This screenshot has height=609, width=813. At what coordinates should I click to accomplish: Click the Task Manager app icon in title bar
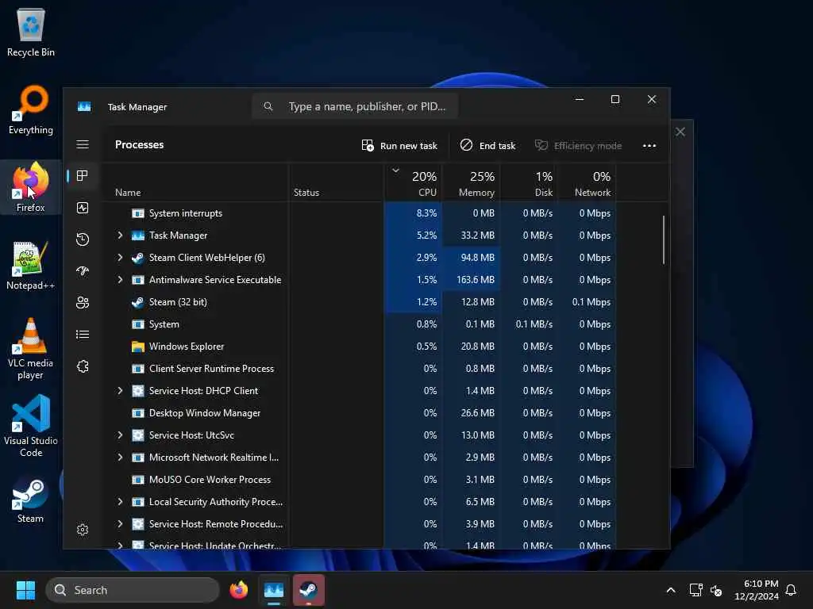coord(84,107)
